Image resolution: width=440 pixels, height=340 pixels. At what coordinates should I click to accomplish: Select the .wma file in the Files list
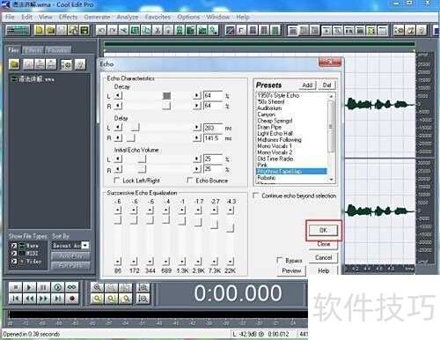pos(33,79)
